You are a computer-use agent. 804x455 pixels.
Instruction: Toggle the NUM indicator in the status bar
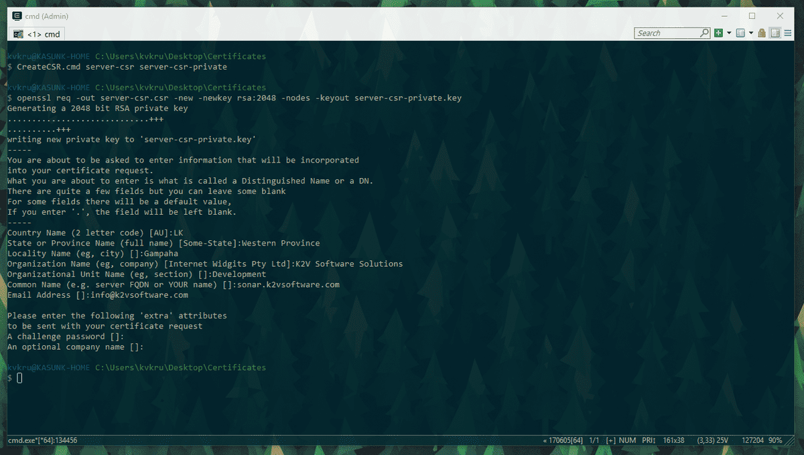(626, 440)
